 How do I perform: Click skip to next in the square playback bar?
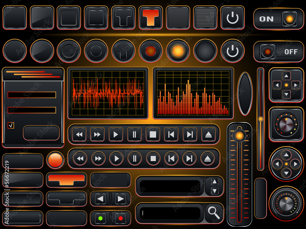click(190, 134)
